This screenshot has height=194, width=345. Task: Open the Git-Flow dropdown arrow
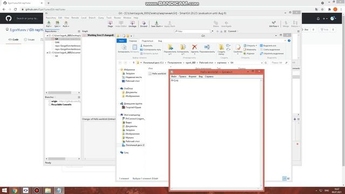click(278, 26)
